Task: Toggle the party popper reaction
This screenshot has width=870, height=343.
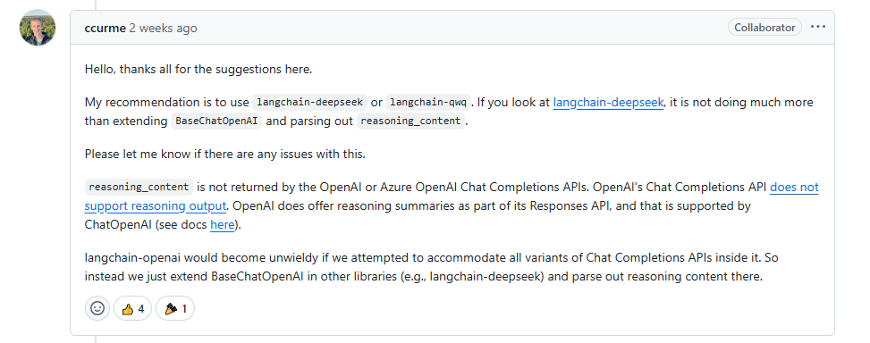Action: tap(175, 308)
